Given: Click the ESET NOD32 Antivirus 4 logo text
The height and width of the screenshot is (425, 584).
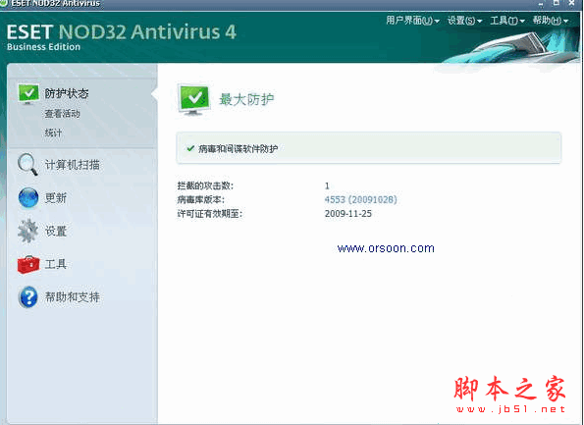Looking at the screenshot, I should pyautogui.click(x=122, y=32).
